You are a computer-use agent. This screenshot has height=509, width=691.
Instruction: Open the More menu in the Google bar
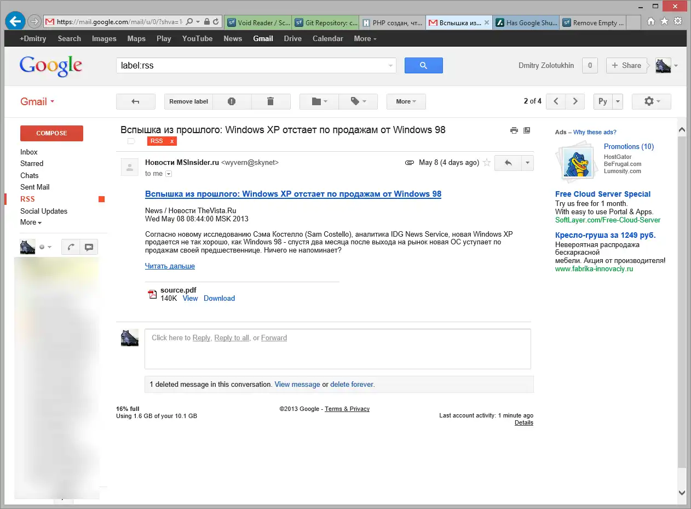(x=365, y=38)
